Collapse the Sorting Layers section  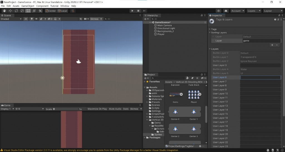click(x=210, y=33)
